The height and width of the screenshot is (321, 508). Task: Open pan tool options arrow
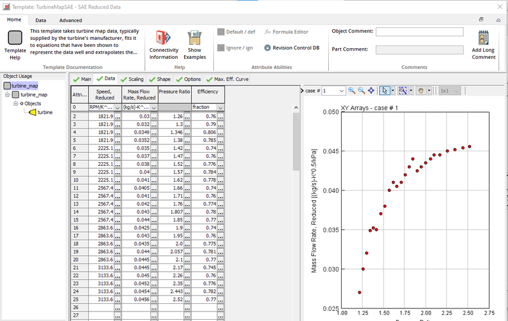429,91
